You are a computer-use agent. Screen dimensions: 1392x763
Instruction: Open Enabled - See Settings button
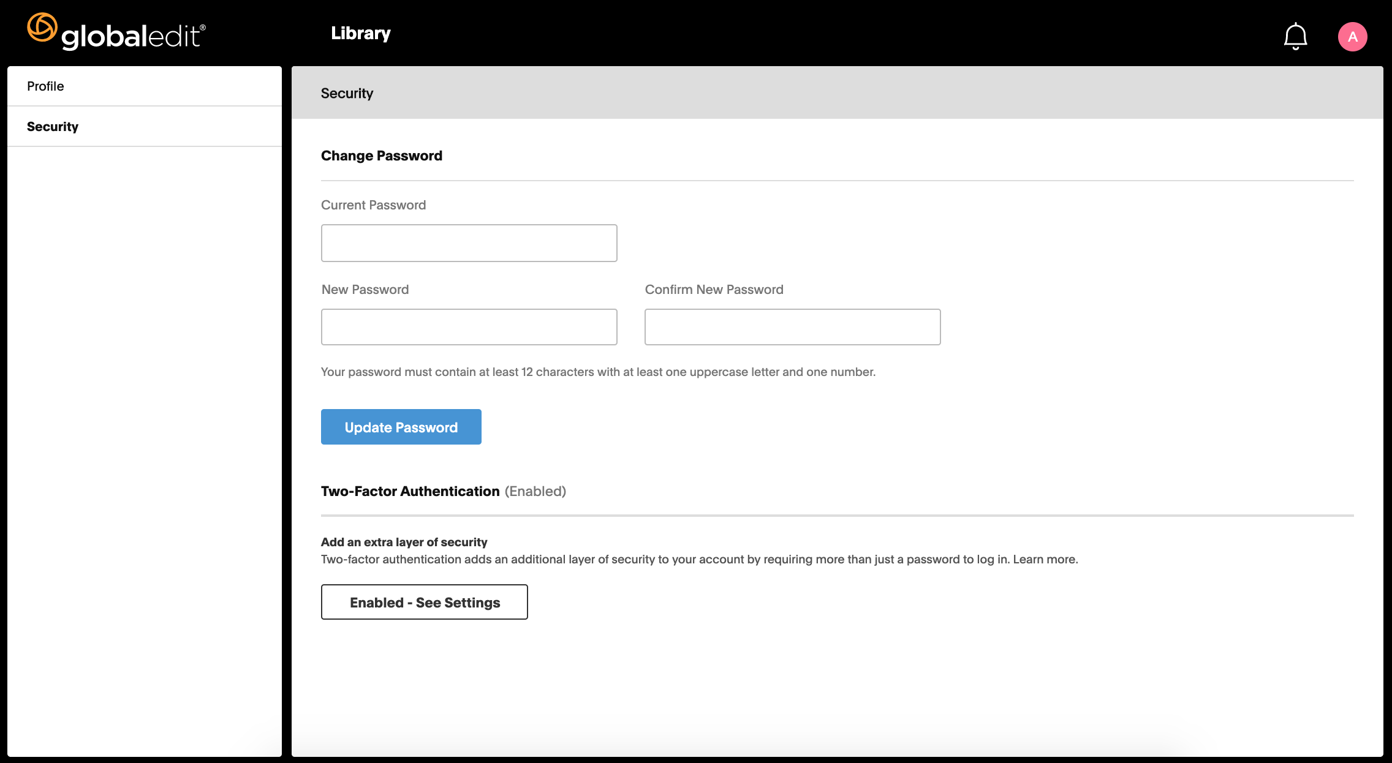(x=424, y=602)
